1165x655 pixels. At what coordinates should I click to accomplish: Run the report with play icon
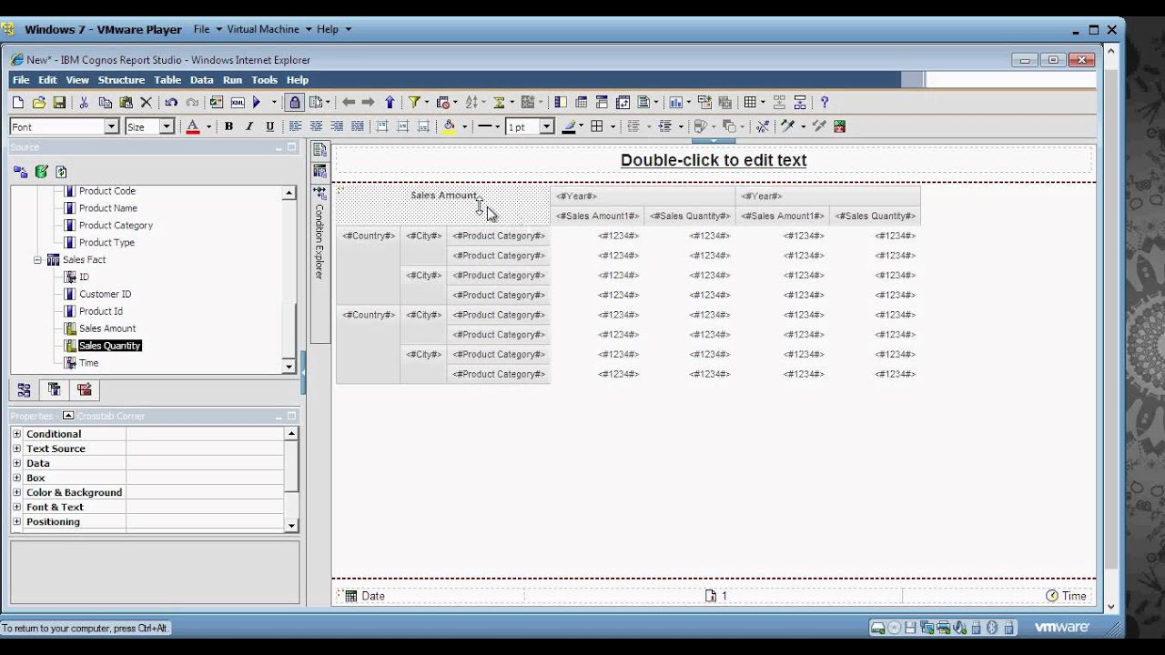point(258,103)
